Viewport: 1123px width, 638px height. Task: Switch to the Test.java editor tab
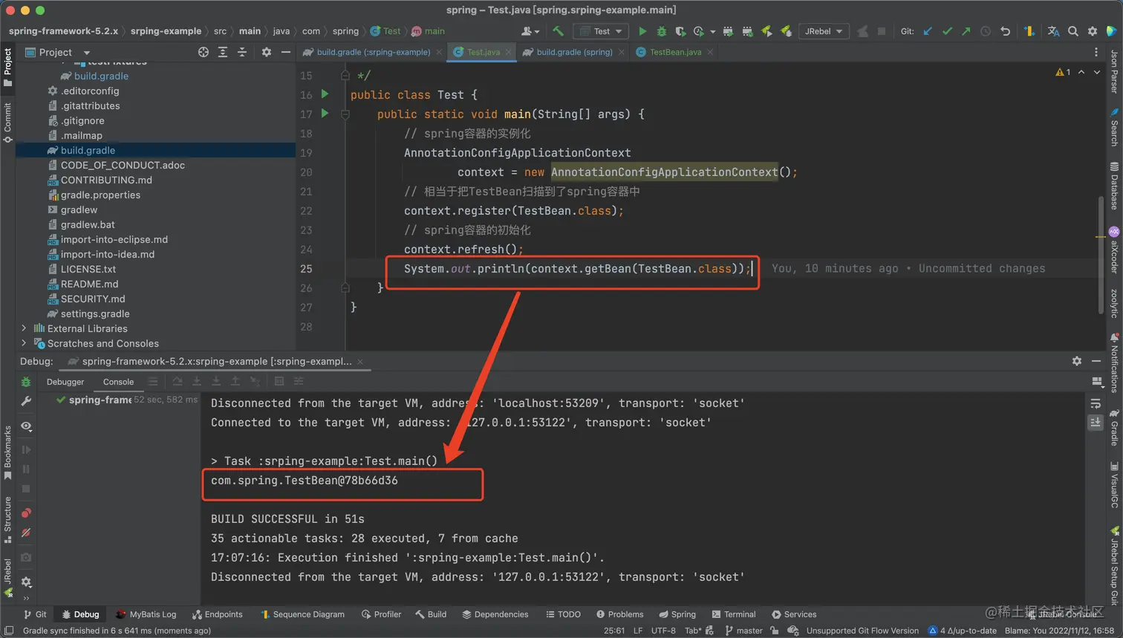[483, 52]
